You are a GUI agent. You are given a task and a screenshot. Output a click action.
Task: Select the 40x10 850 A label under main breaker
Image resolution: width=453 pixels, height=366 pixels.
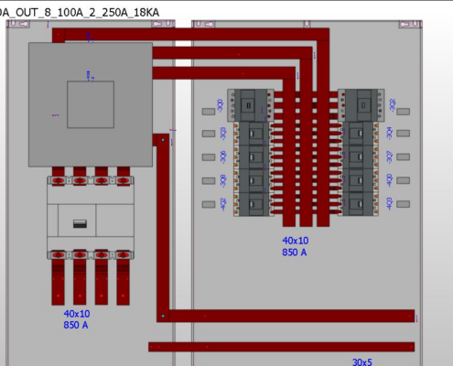(77, 319)
